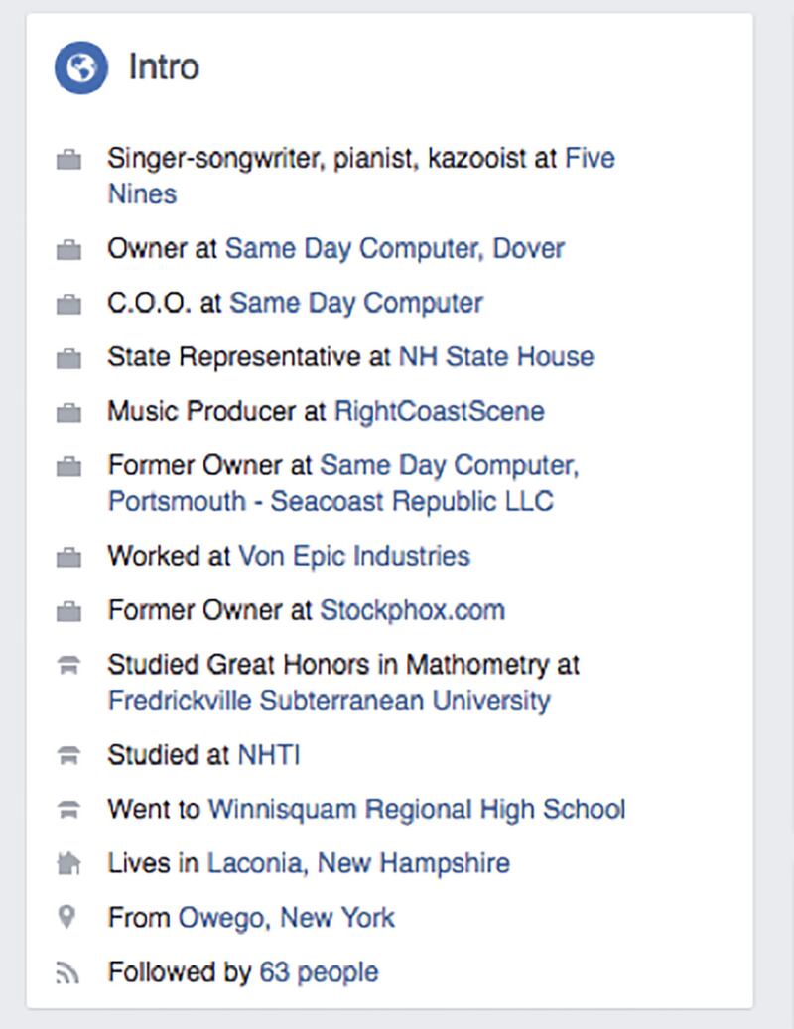
Task: Open the NHTI school link
Action: 268,756
